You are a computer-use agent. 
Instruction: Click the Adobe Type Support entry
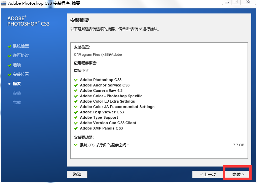tap(99, 118)
